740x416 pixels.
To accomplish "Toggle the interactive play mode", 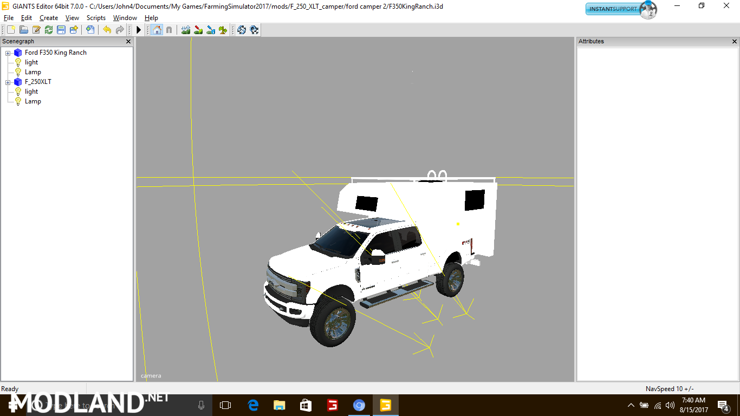I will (139, 30).
